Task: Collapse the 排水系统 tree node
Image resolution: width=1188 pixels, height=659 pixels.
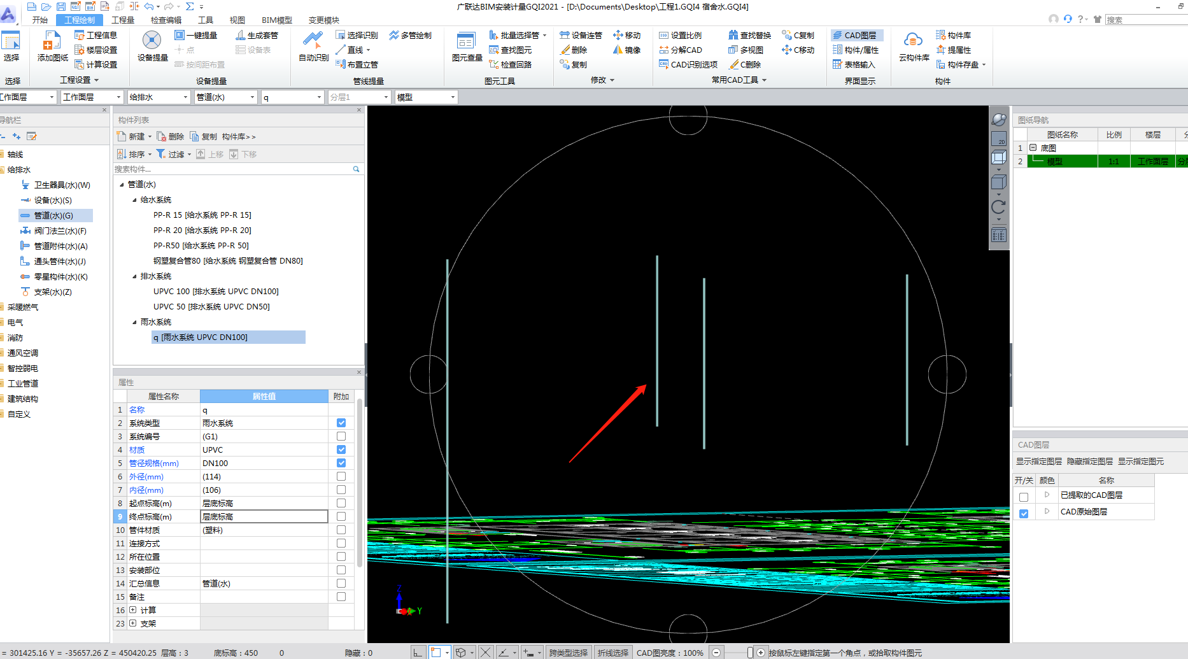Action: (x=134, y=276)
